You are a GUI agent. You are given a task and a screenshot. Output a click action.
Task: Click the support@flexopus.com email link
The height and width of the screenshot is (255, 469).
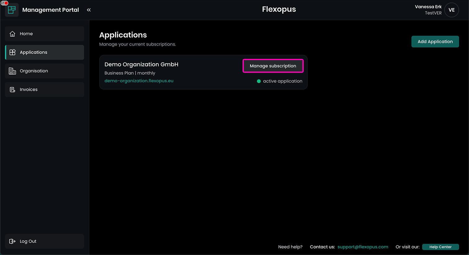363,247
